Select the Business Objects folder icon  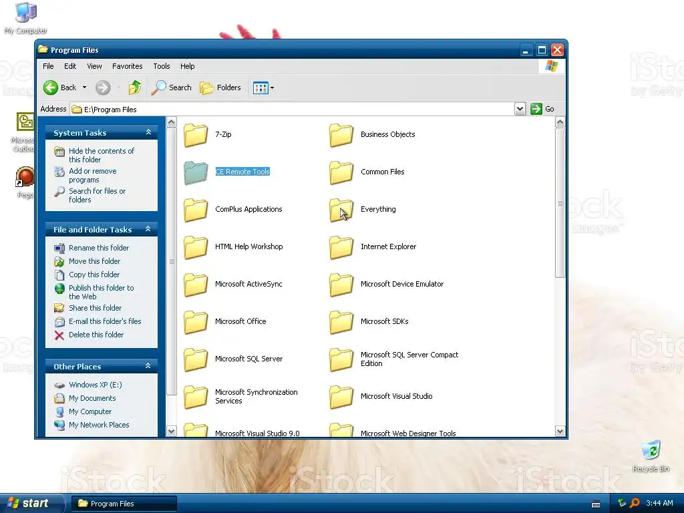click(341, 135)
